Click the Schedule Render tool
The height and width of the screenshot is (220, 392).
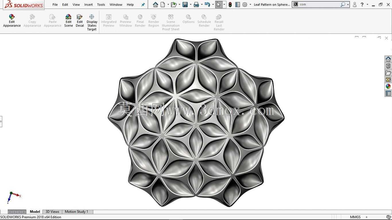coord(204,21)
